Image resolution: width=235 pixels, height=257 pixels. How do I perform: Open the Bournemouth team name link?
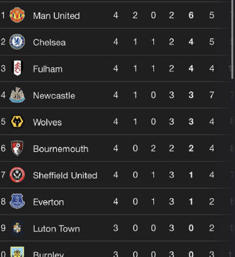coord(61,149)
